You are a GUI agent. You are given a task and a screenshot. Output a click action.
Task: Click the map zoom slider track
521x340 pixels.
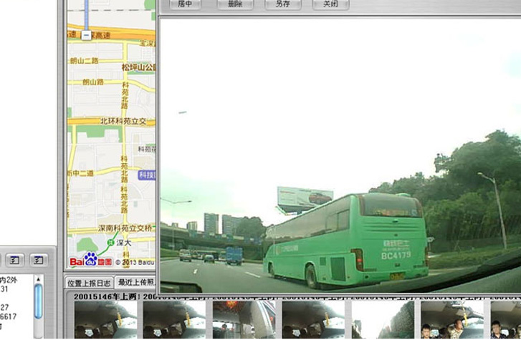tap(86, 16)
